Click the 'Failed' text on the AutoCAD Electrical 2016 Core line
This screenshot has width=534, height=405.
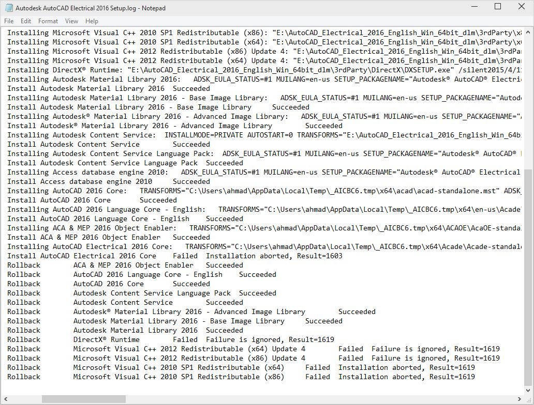185,256
